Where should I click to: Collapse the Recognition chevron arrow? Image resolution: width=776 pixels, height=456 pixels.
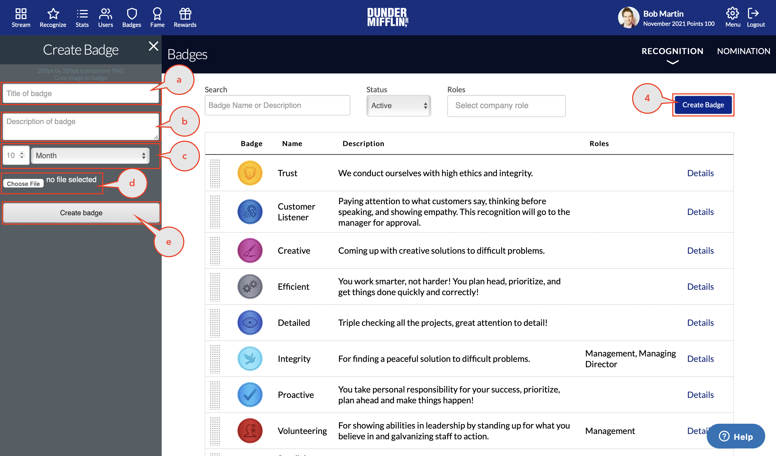[x=673, y=62]
